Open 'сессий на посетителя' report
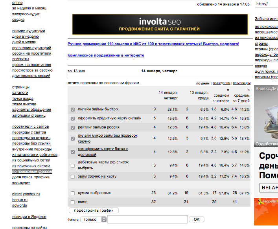The width and height of the screenshot is (278, 229). coord(31,53)
